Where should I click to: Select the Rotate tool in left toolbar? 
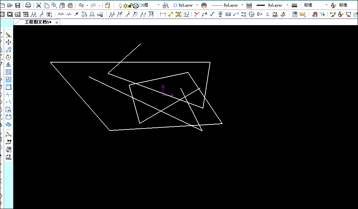coord(8,57)
